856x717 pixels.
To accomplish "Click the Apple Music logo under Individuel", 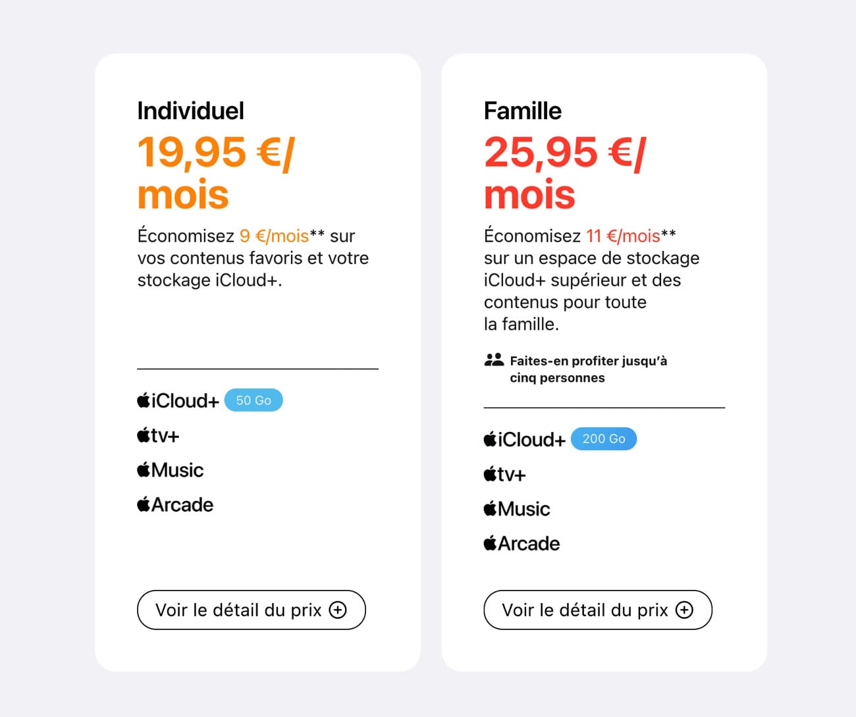I will point(171,470).
